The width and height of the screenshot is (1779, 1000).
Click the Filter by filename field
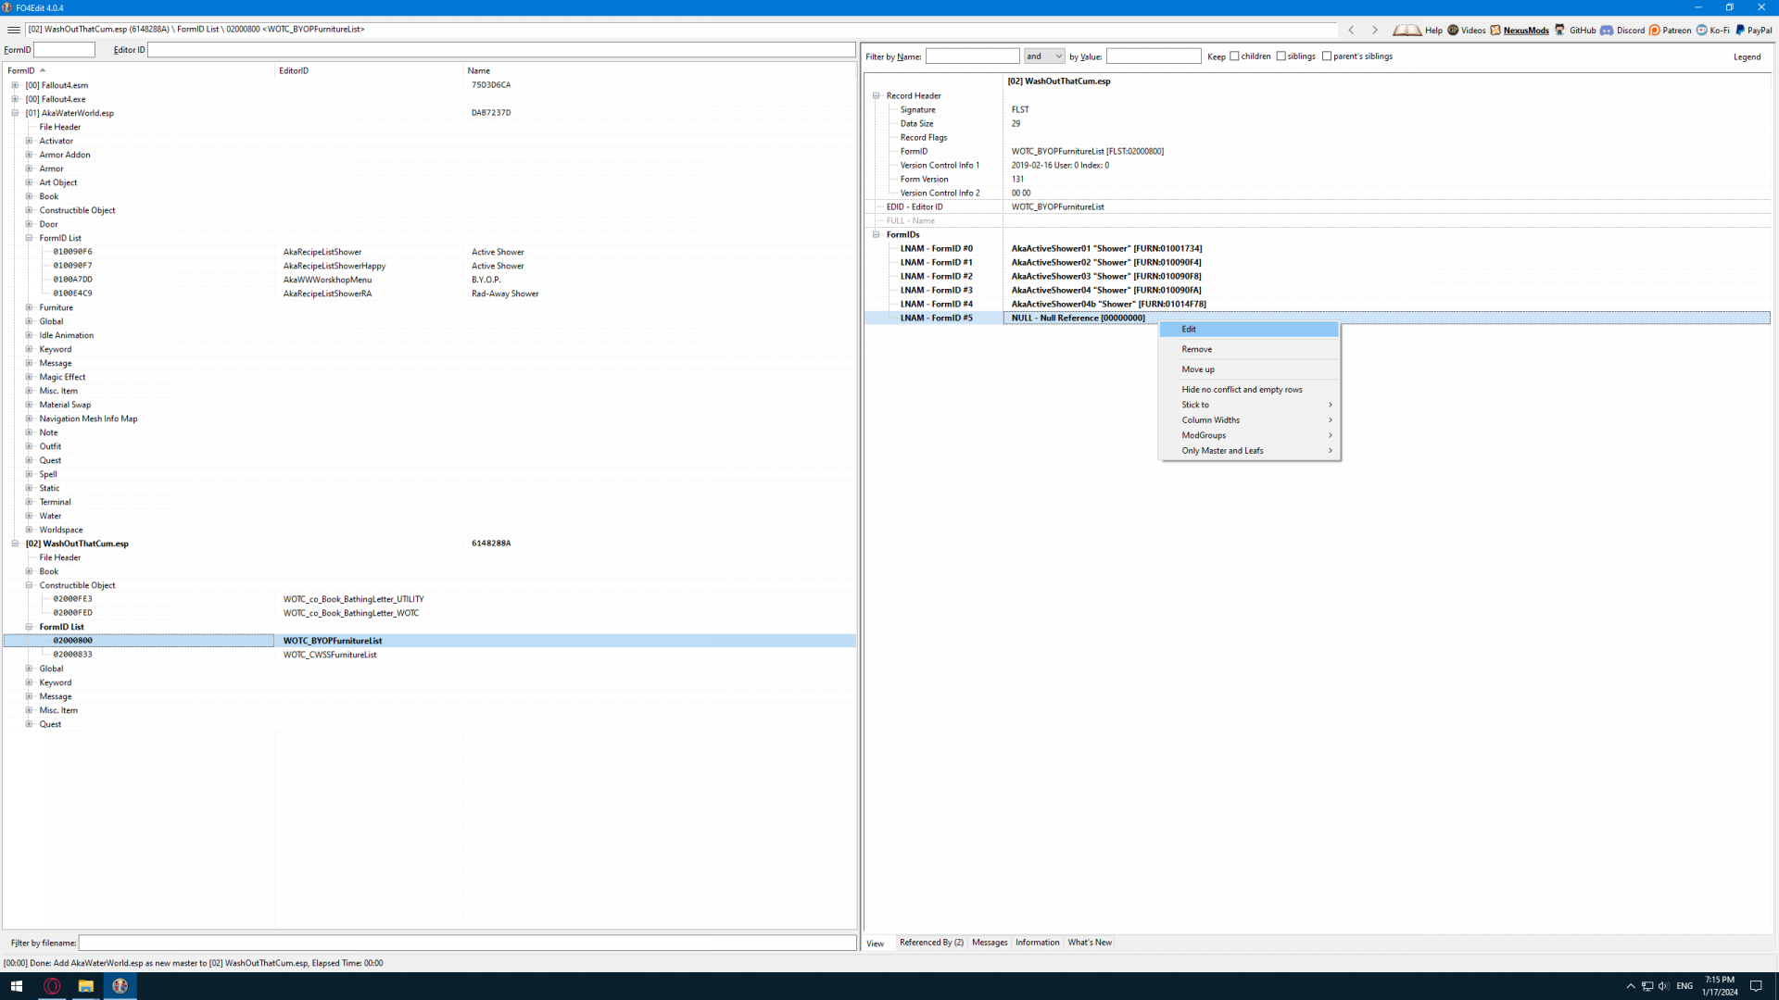(x=467, y=943)
